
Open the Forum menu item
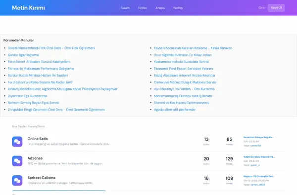point(125,8)
